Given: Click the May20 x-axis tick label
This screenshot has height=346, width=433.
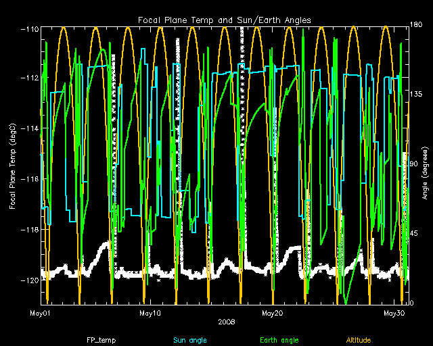Looking at the screenshot, I should click(271, 314).
